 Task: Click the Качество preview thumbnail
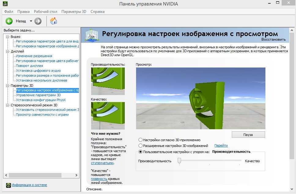[x=108, y=115]
